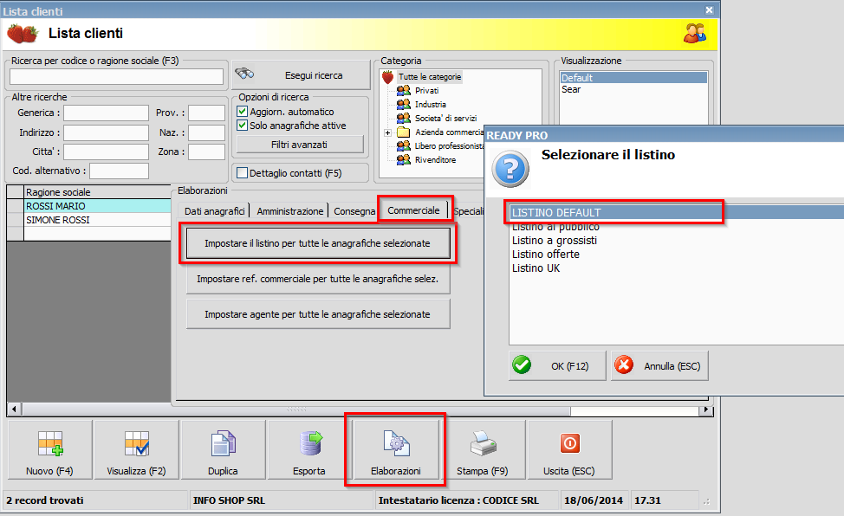The height and width of the screenshot is (516, 844).
Task: Click Filtri avanzati button
Action: (299, 145)
